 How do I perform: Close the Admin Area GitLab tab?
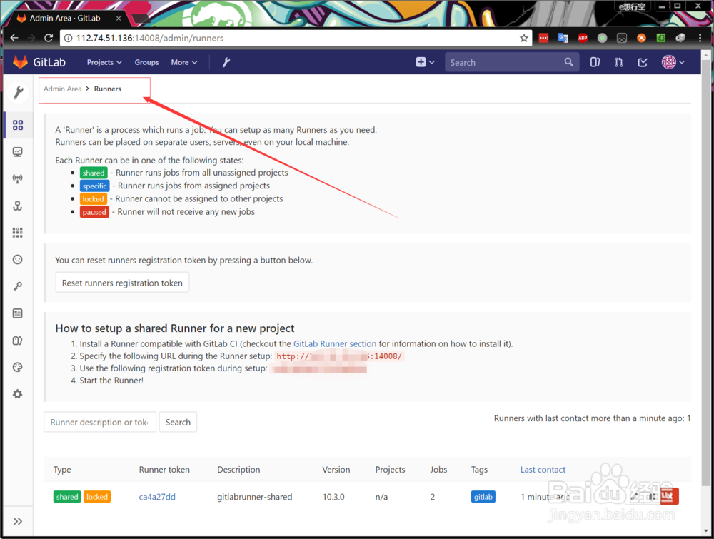coord(119,19)
